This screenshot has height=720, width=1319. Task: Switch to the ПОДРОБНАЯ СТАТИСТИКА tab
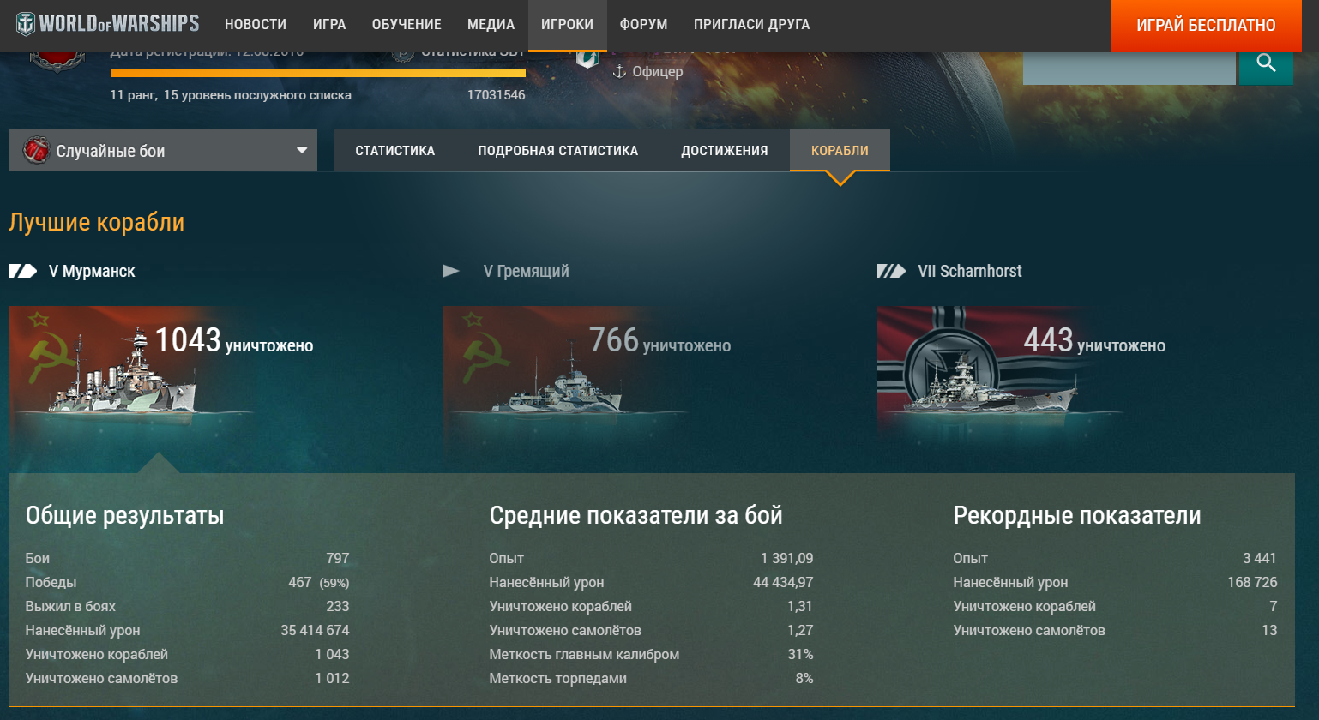(x=558, y=150)
